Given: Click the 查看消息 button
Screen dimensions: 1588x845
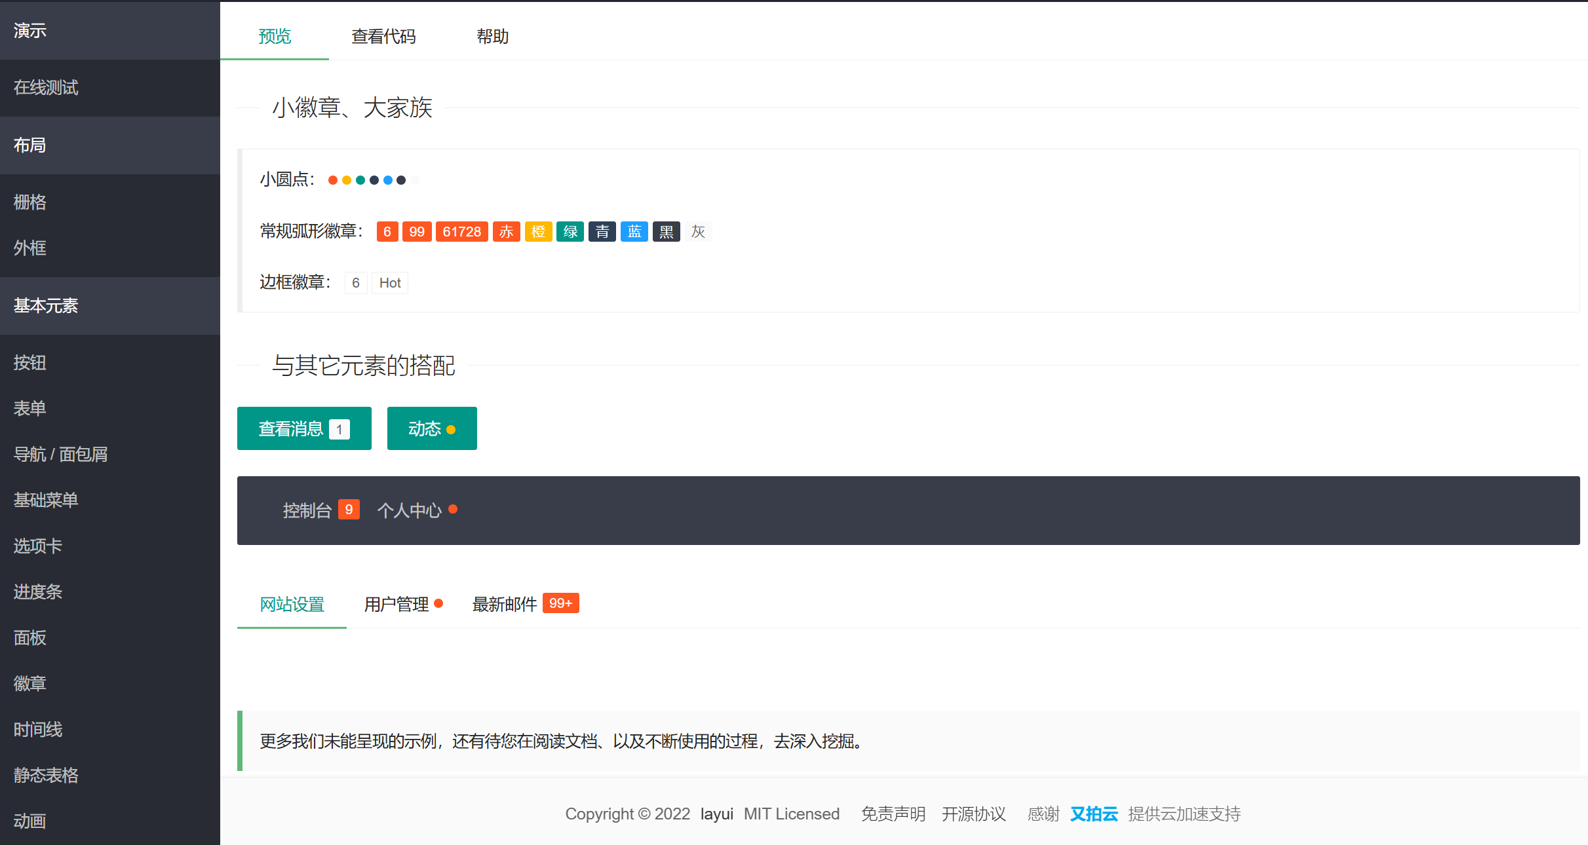Looking at the screenshot, I should click(x=303, y=428).
